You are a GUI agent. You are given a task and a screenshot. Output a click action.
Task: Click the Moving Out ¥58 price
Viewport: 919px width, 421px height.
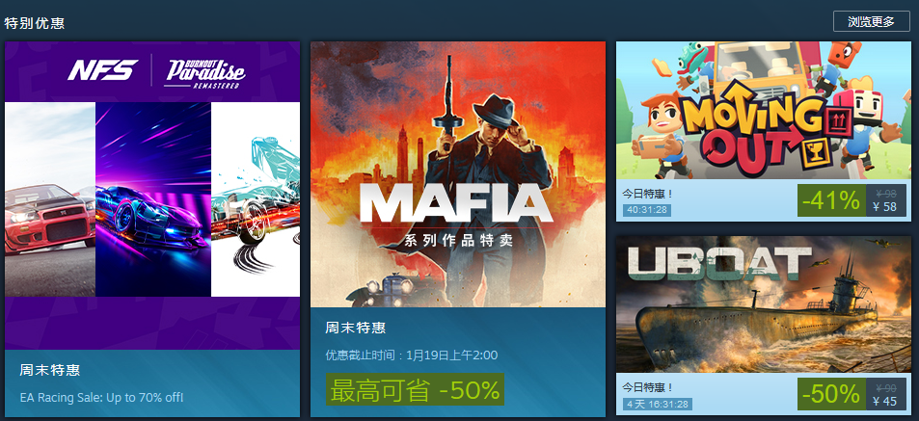[884, 207]
